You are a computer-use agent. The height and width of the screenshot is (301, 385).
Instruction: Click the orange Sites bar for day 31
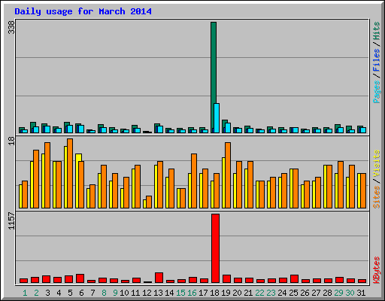(x=363, y=190)
